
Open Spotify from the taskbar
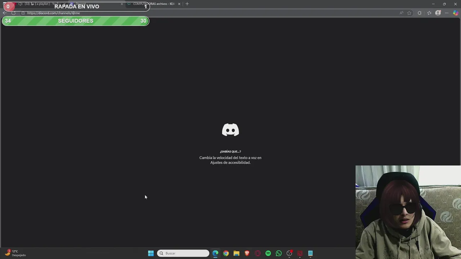pyautogui.click(x=268, y=253)
